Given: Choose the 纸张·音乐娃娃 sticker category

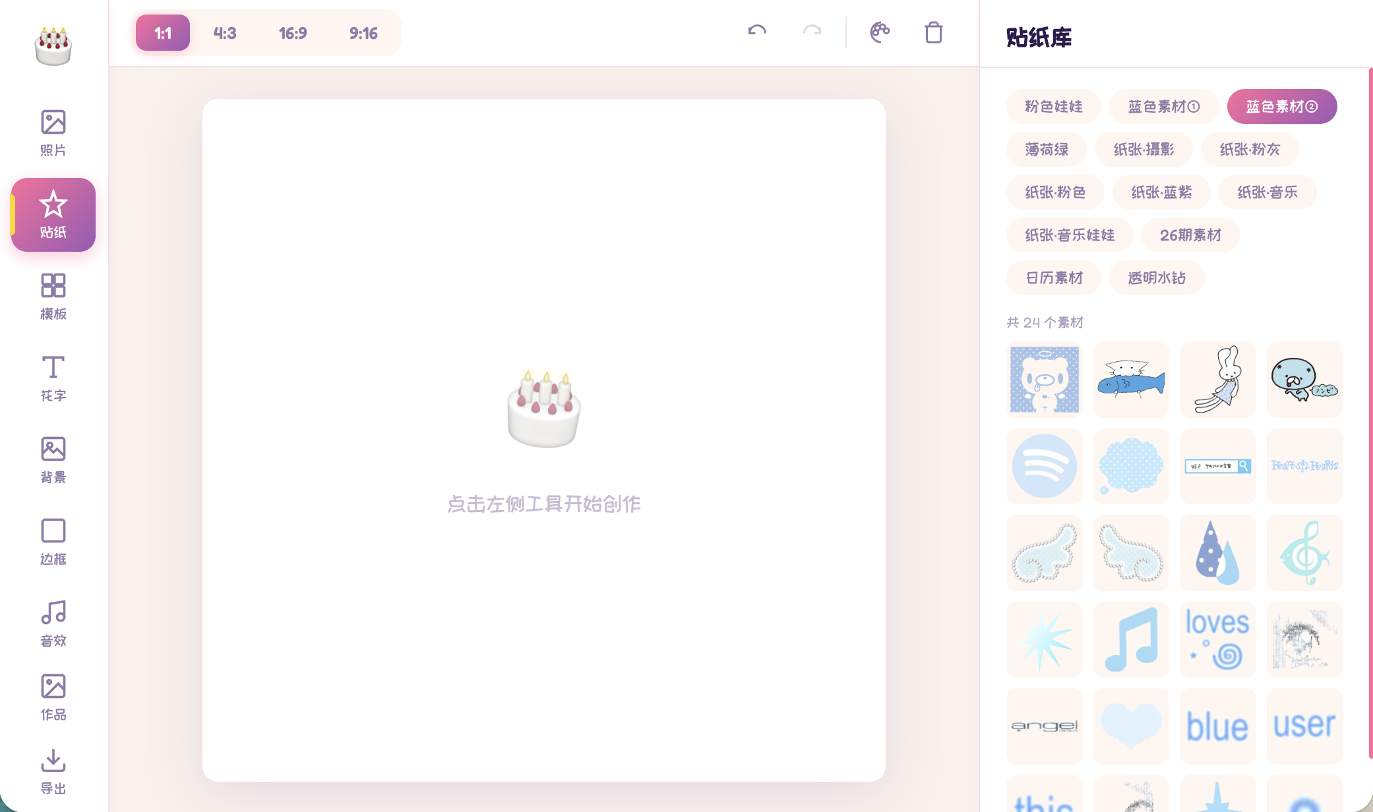Looking at the screenshot, I should tap(1070, 235).
